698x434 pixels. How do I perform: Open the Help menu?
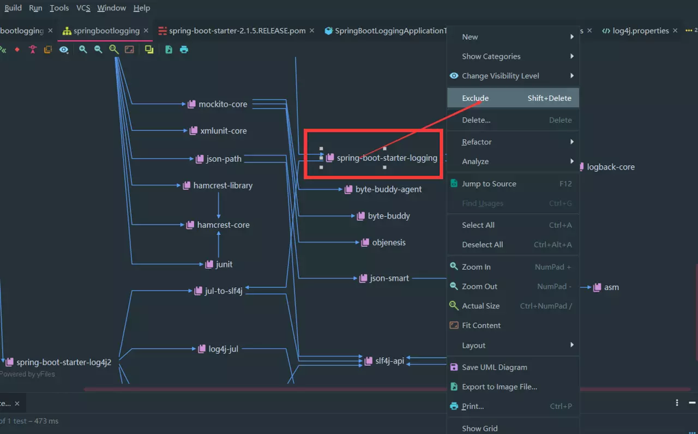pos(141,8)
